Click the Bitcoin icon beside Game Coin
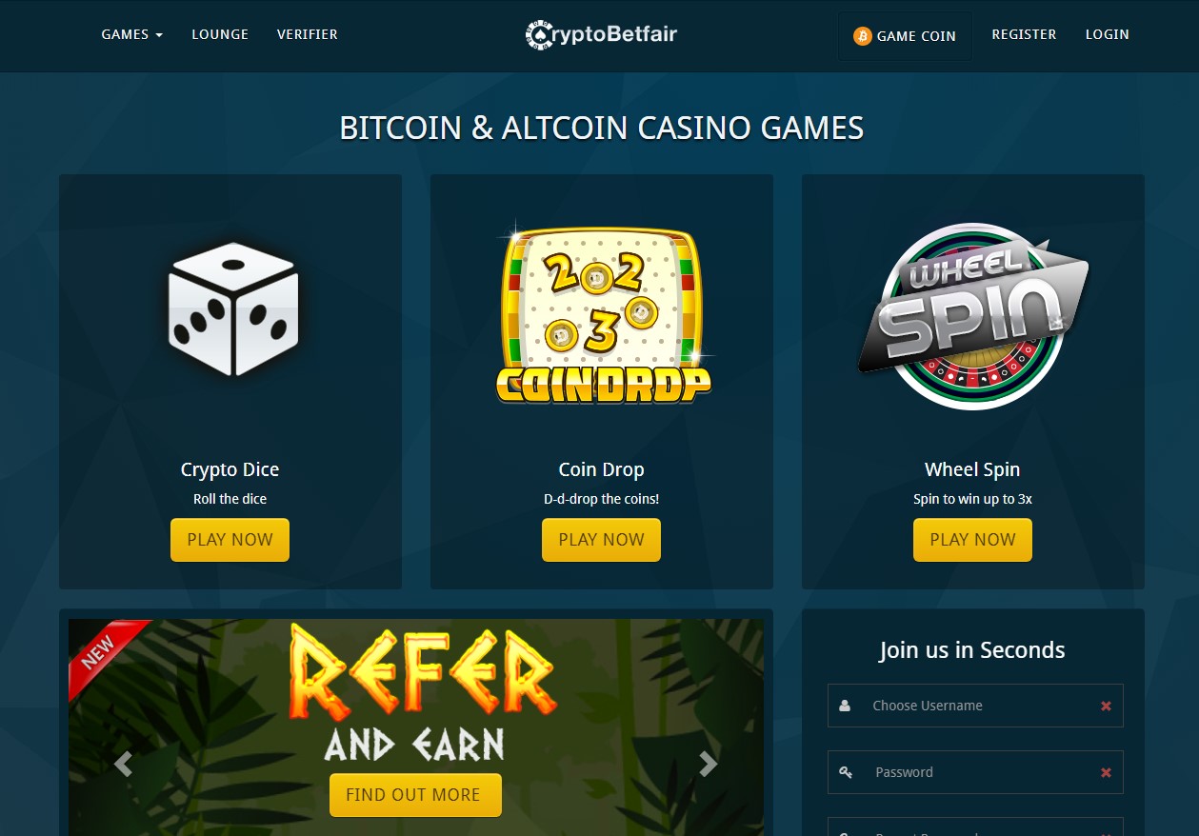1199x836 pixels. pyautogui.click(x=863, y=36)
